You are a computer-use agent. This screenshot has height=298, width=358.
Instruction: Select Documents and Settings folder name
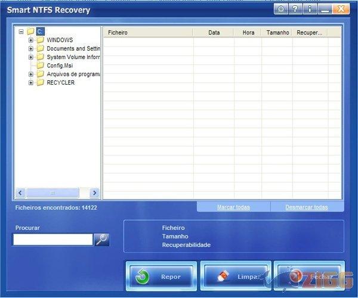[x=73, y=48]
